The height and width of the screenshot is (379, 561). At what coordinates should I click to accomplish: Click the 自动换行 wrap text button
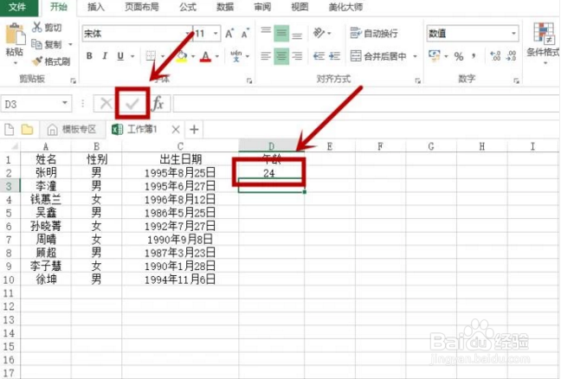[x=374, y=33]
